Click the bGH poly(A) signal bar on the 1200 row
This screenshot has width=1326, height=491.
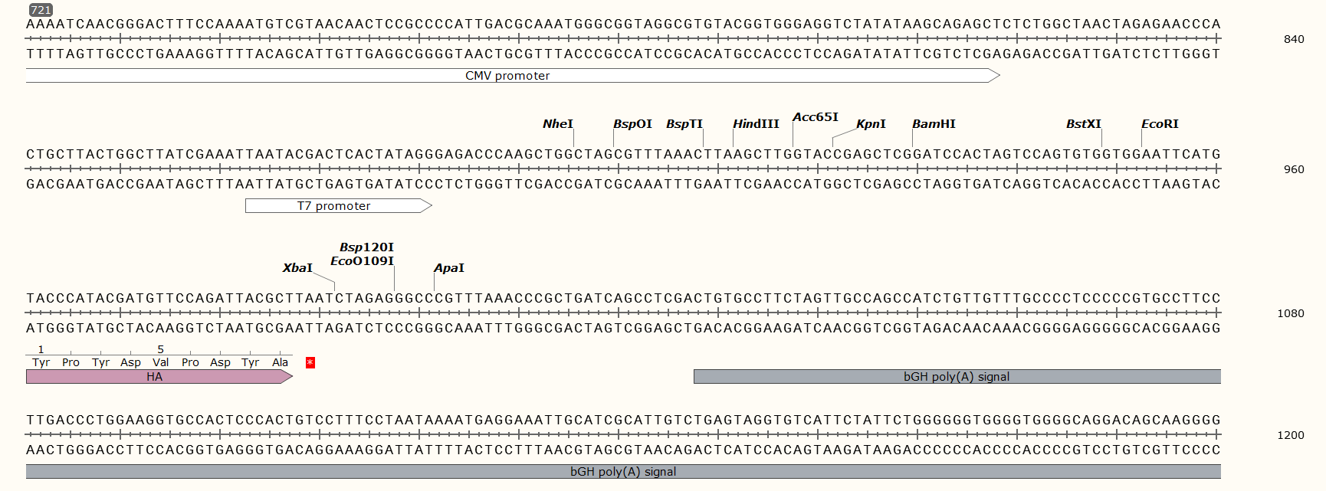(x=622, y=472)
